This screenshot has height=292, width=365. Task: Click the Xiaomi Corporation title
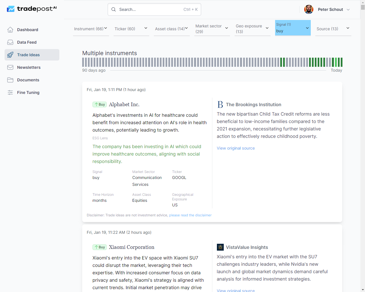point(132,247)
